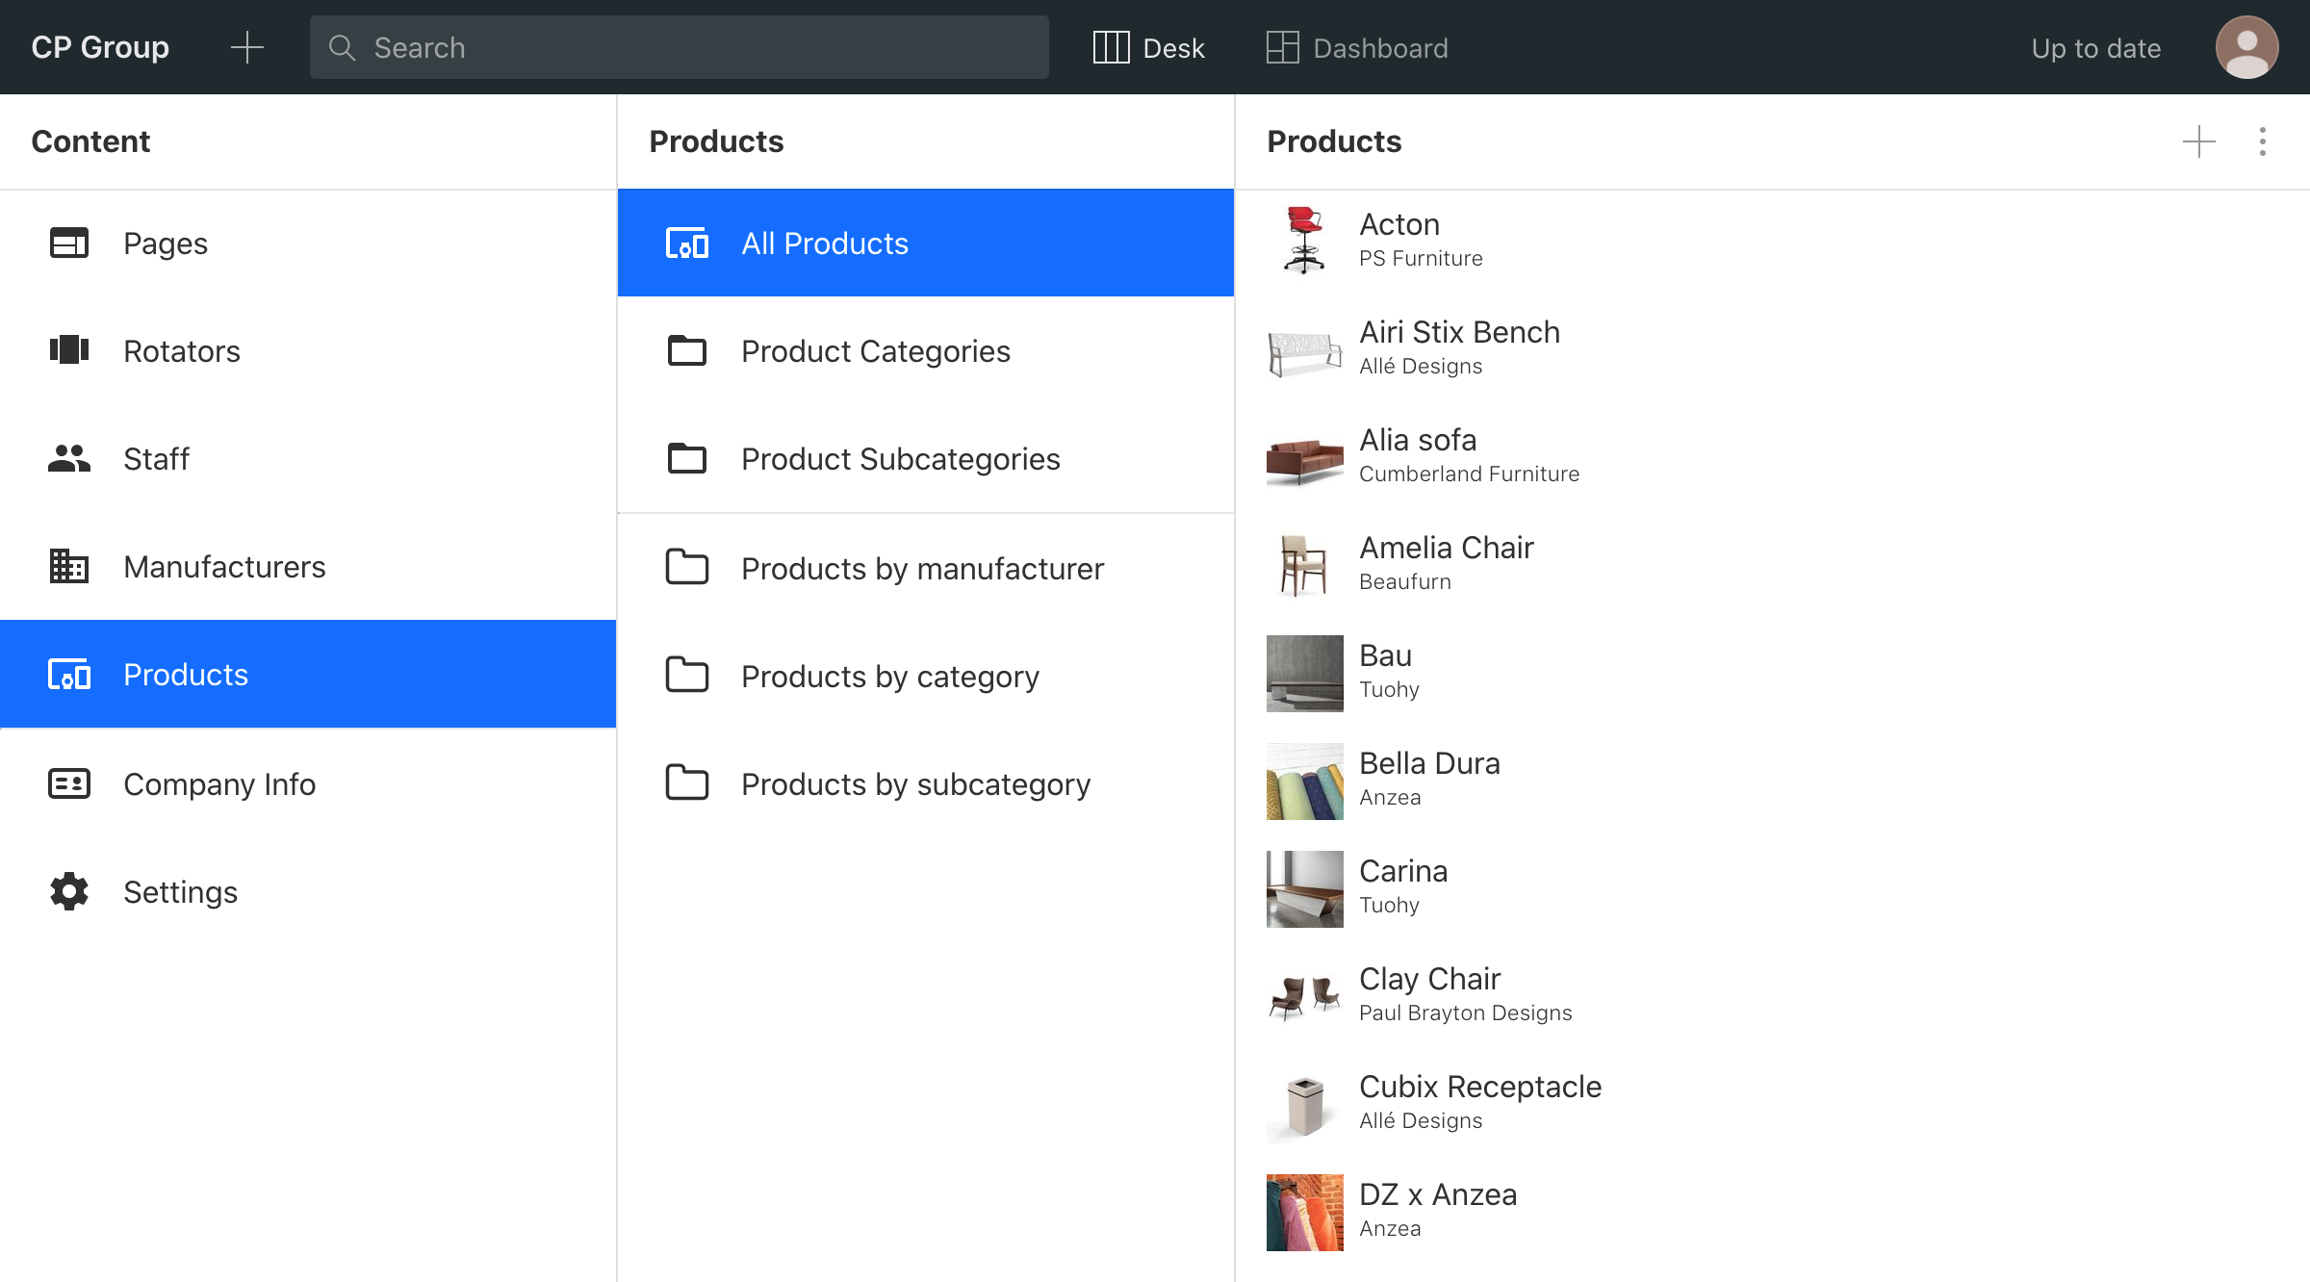Click the Staff people icon

pyautogui.click(x=69, y=459)
